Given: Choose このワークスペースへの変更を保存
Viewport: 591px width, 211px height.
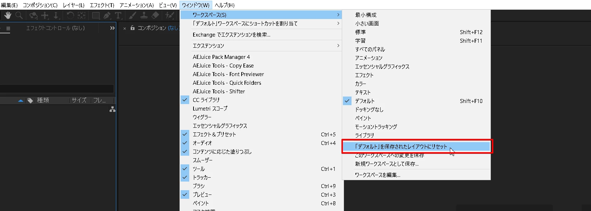Looking at the screenshot, I should 417,155.
